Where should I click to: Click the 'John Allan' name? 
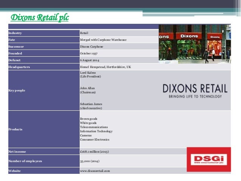point(87,88)
